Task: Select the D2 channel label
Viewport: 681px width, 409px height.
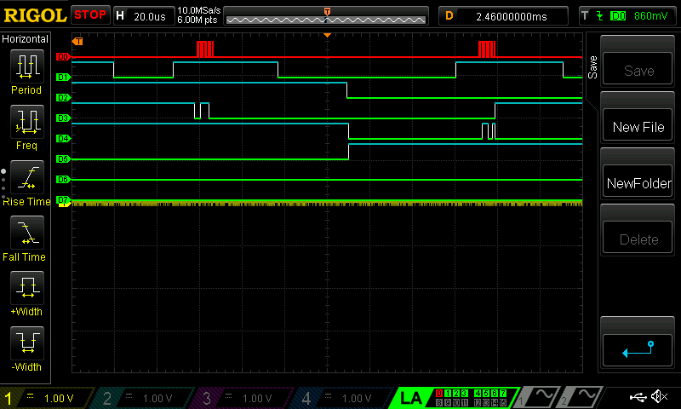Action: click(63, 97)
